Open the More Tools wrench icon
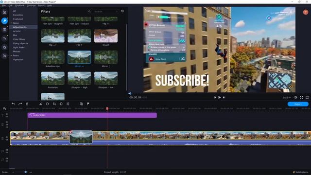The image size is (311, 175). (4, 56)
